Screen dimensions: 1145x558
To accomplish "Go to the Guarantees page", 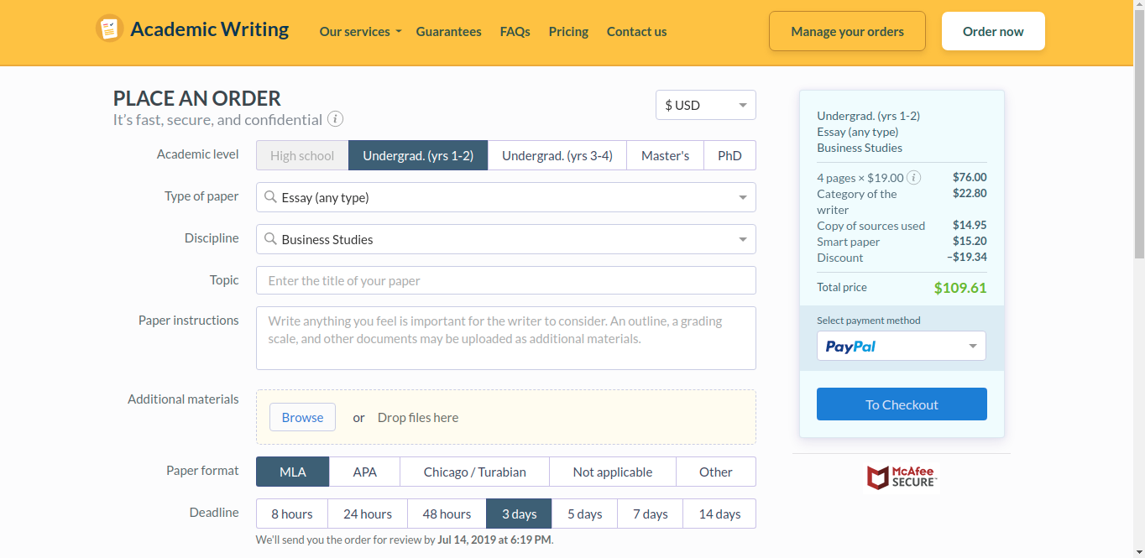I will tap(449, 31).
